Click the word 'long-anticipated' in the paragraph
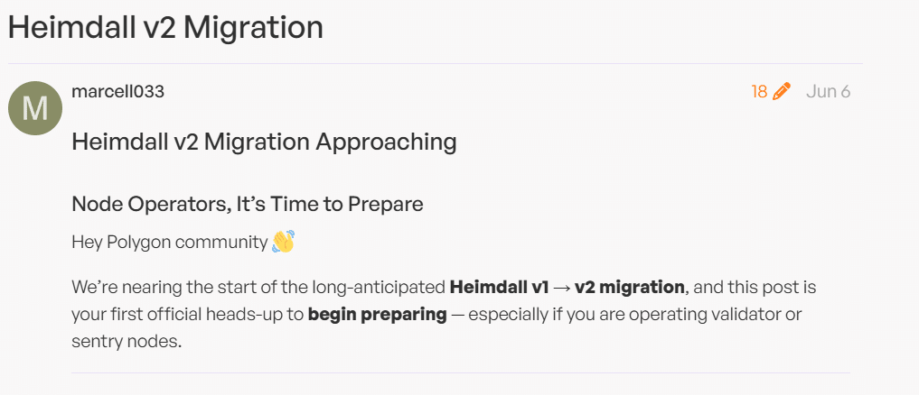This screenshot has width=919, height=395. tap(379, 288)
